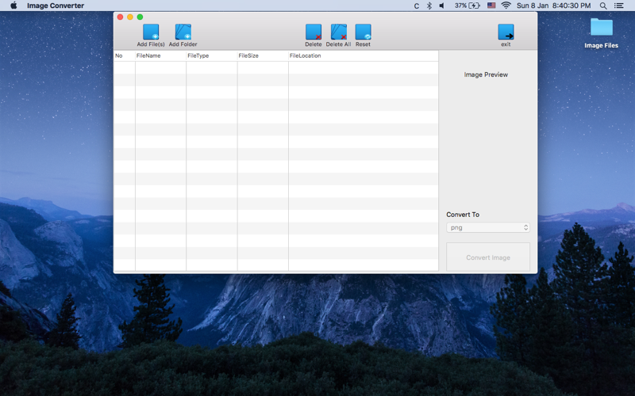Open the volume control in the menu bar
The image size is (635, 396).
pos(442,6)
